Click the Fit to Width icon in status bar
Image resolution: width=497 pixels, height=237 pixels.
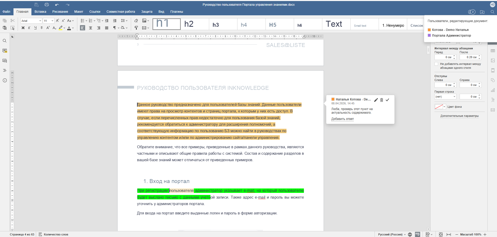pyautogui.click(x=448, y=234)
